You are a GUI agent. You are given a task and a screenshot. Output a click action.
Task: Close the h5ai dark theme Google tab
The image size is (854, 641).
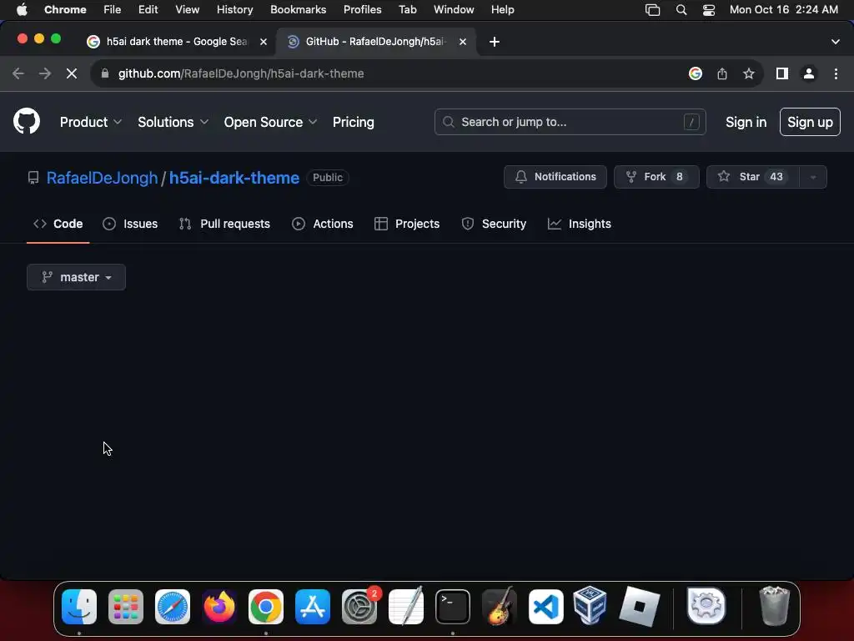[x=263, y=42]
